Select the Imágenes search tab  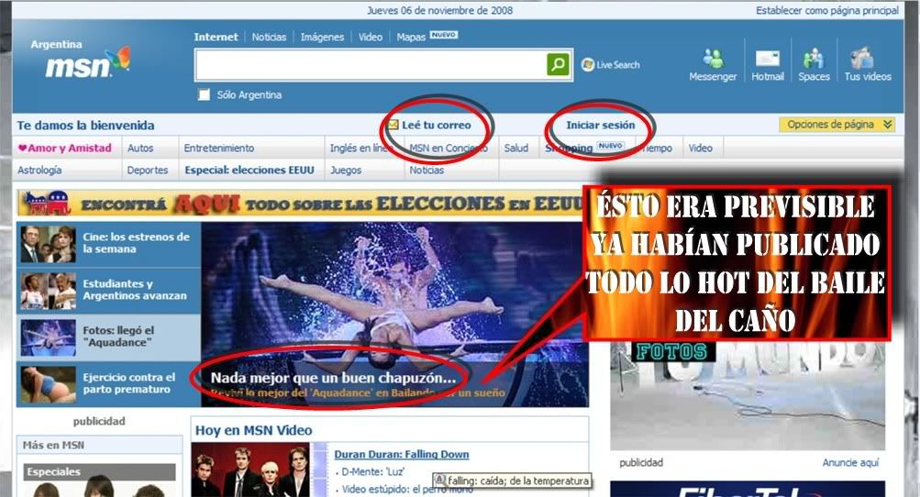322,37
